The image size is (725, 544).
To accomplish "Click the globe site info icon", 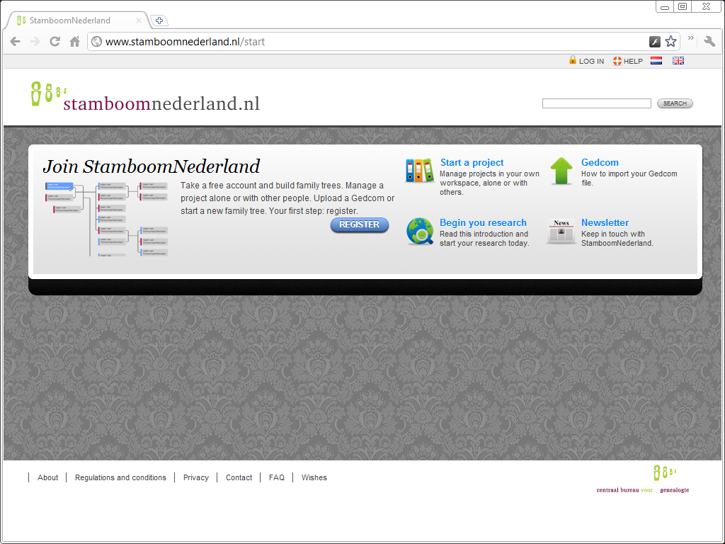I will pos(96,42).
